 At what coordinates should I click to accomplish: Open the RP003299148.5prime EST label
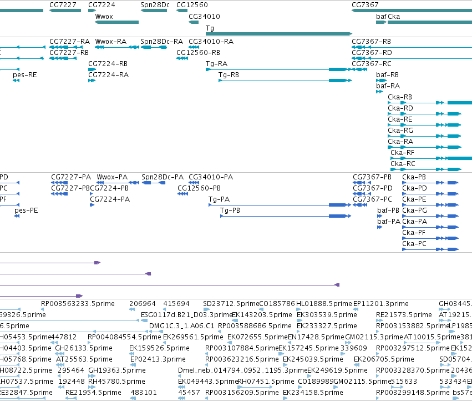pyautogui.click(x=413, y=393)
